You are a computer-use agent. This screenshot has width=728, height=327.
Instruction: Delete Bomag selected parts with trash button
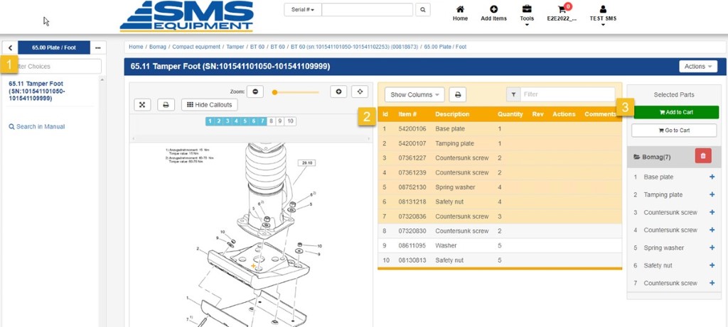pos(703,156)
